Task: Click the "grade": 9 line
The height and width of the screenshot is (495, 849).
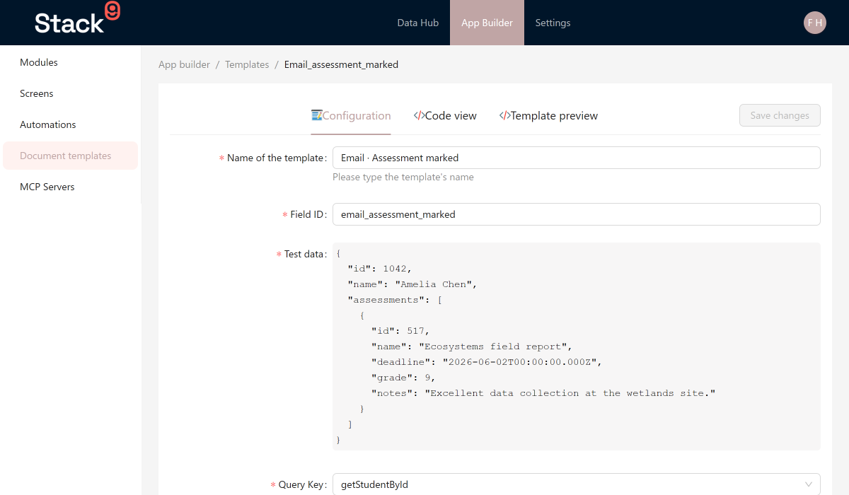Action: point(403,378)
